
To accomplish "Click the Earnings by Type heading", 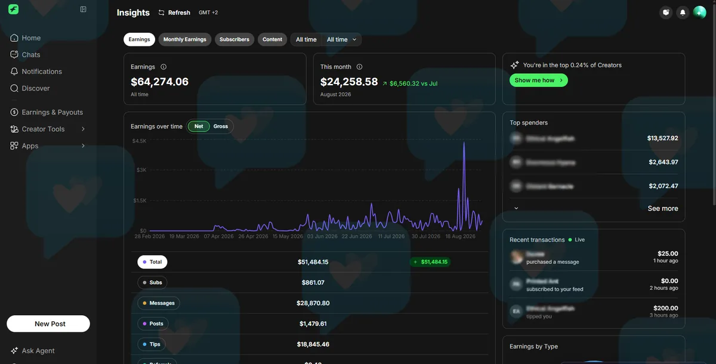I will click(x=533, y=346).
